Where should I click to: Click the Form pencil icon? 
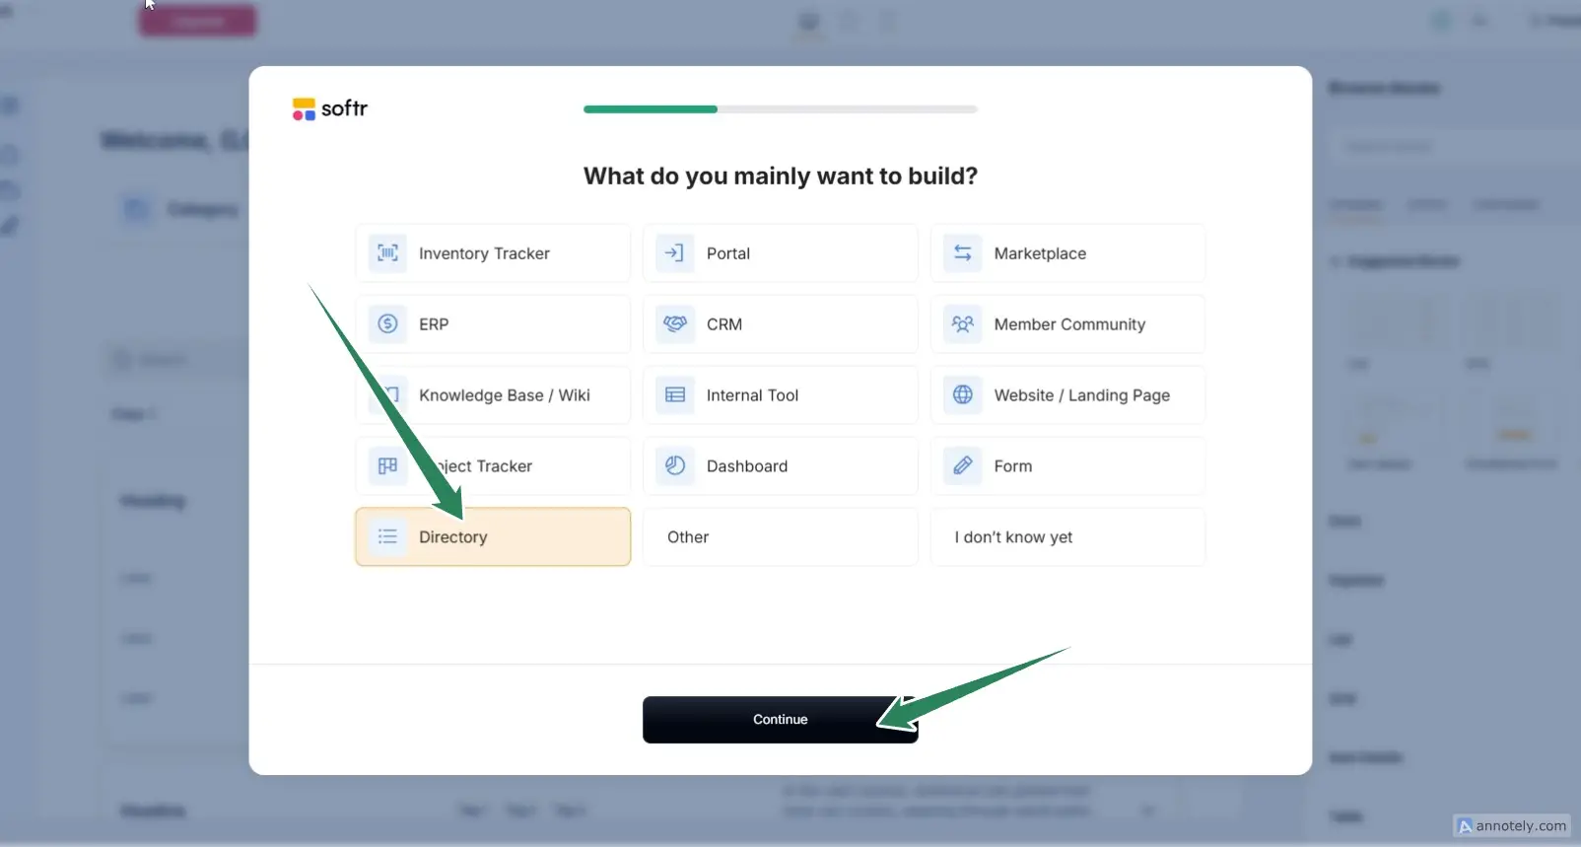tap(963, 466)
